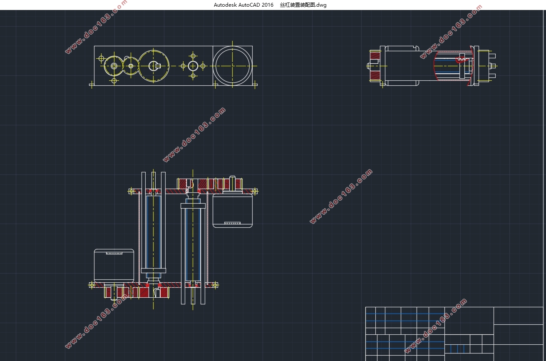The height and width of the screenshot is (361, 546).
Task: Click the title block table in the drawing corner
Action: click(x=454, y=334)
